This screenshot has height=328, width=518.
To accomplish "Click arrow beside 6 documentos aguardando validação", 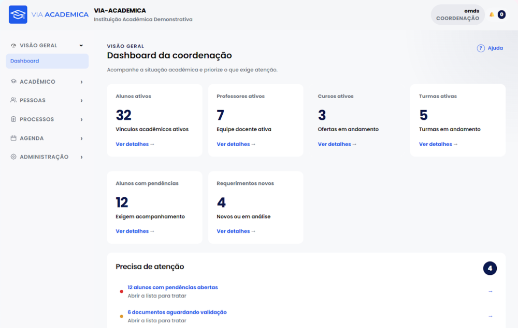I will click(x=490, y=316).
